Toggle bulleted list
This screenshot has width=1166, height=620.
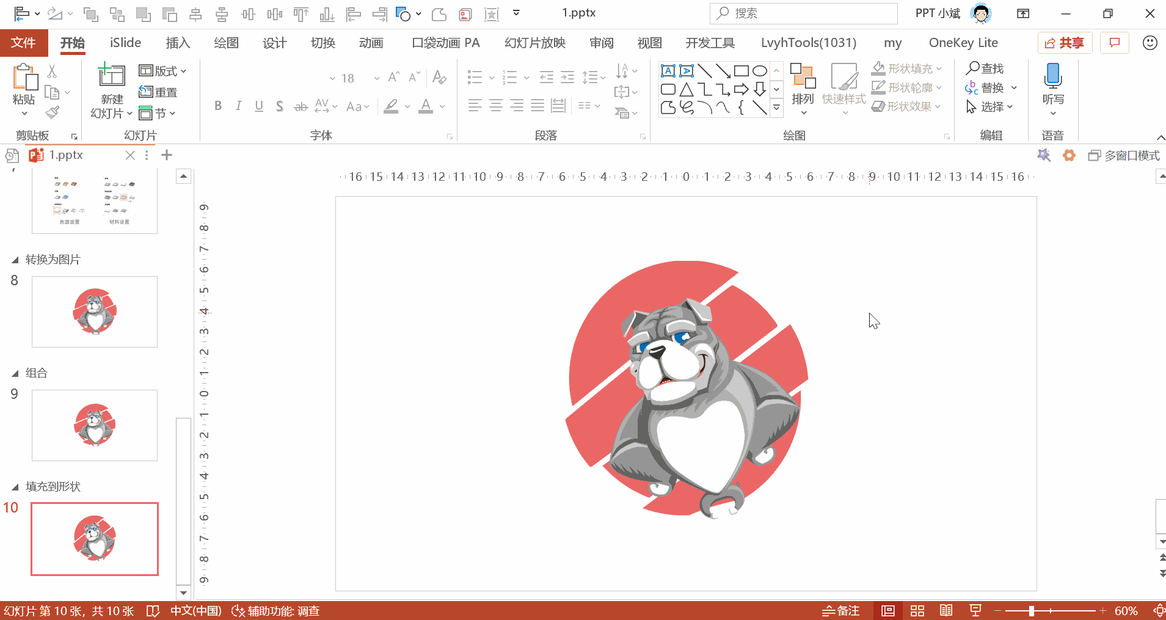(475, 77)
